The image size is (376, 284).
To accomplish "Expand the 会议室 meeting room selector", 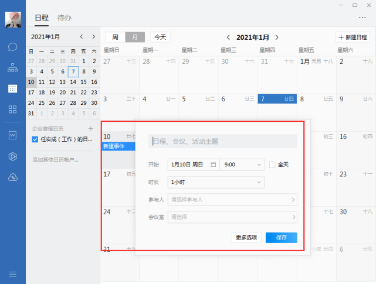I will (x=232, y=217).
